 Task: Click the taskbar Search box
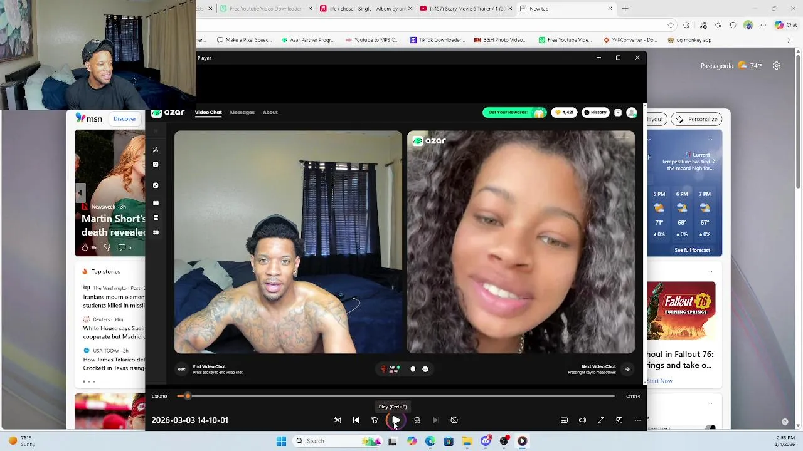(x=338, y=441)
